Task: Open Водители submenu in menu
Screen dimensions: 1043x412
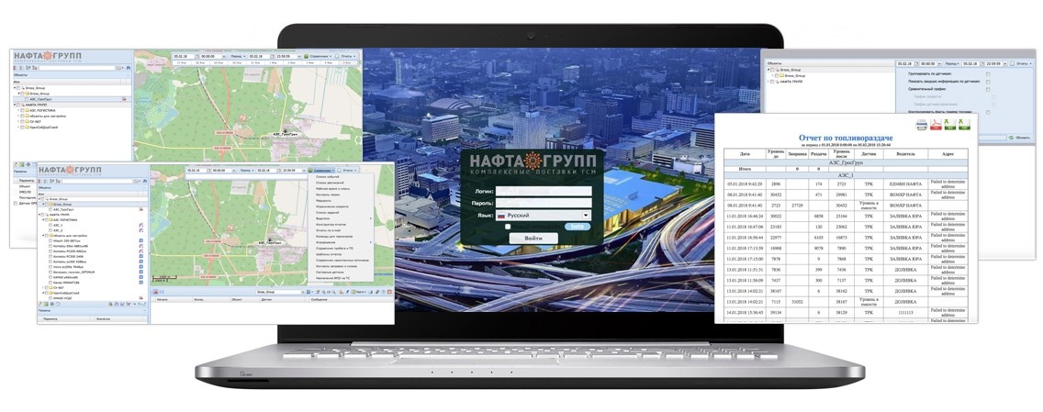Action: pyautogui.click(x=341, y=218)
